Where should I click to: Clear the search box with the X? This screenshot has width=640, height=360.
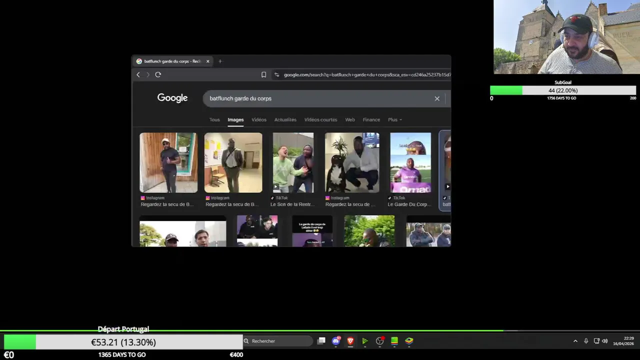[x=437, y=98]
